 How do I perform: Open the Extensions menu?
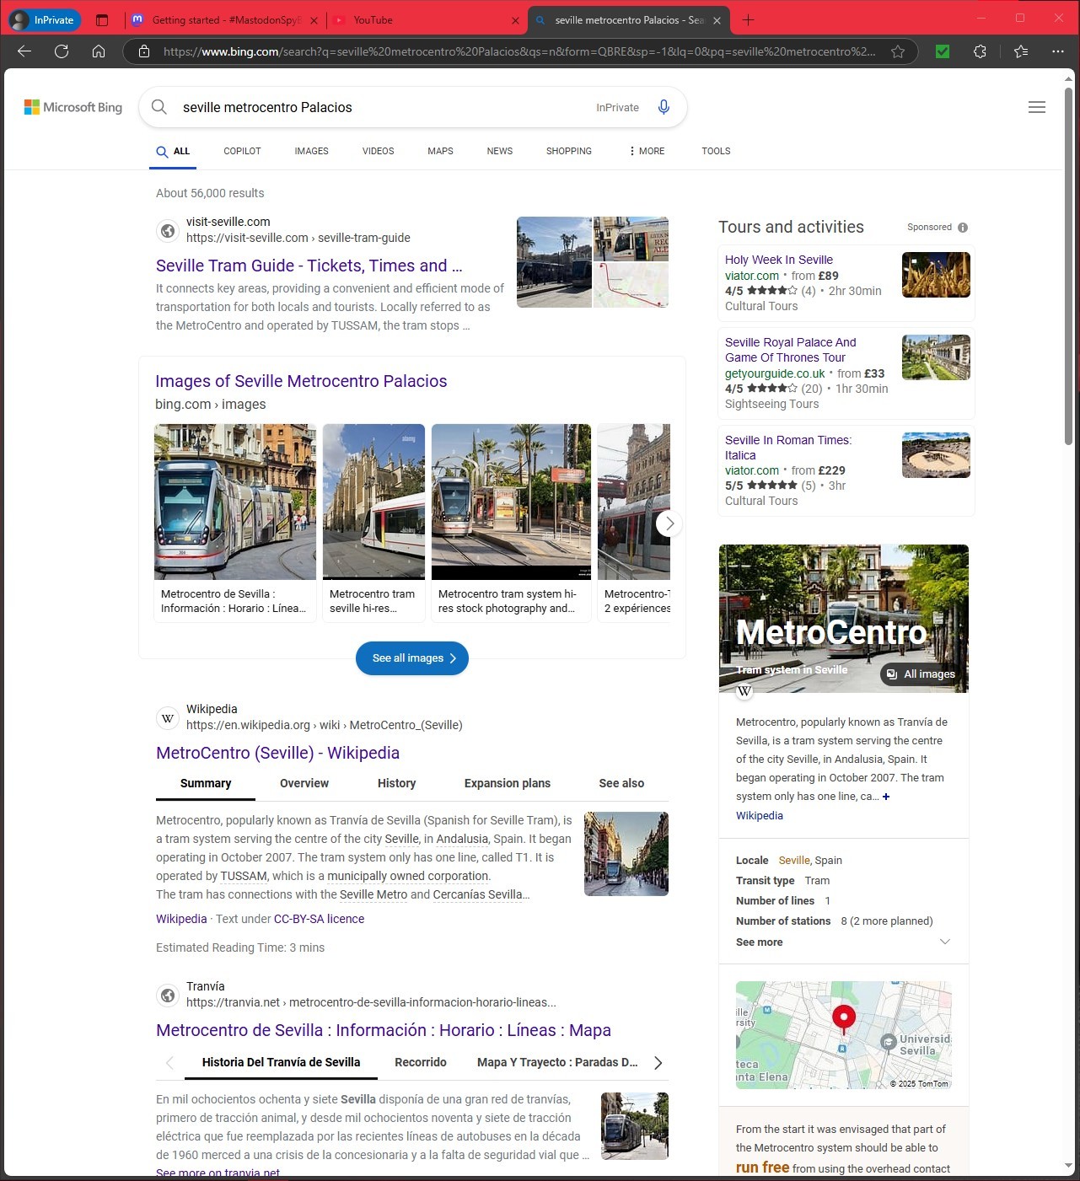point(980,51)
